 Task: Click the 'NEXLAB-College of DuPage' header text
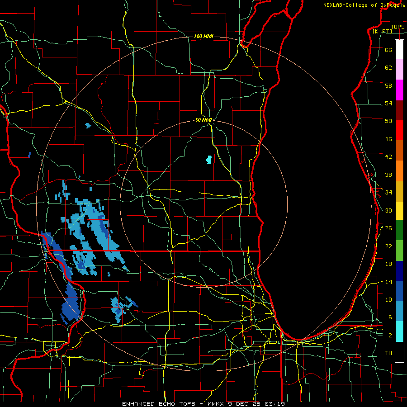[x=361, y=5]
